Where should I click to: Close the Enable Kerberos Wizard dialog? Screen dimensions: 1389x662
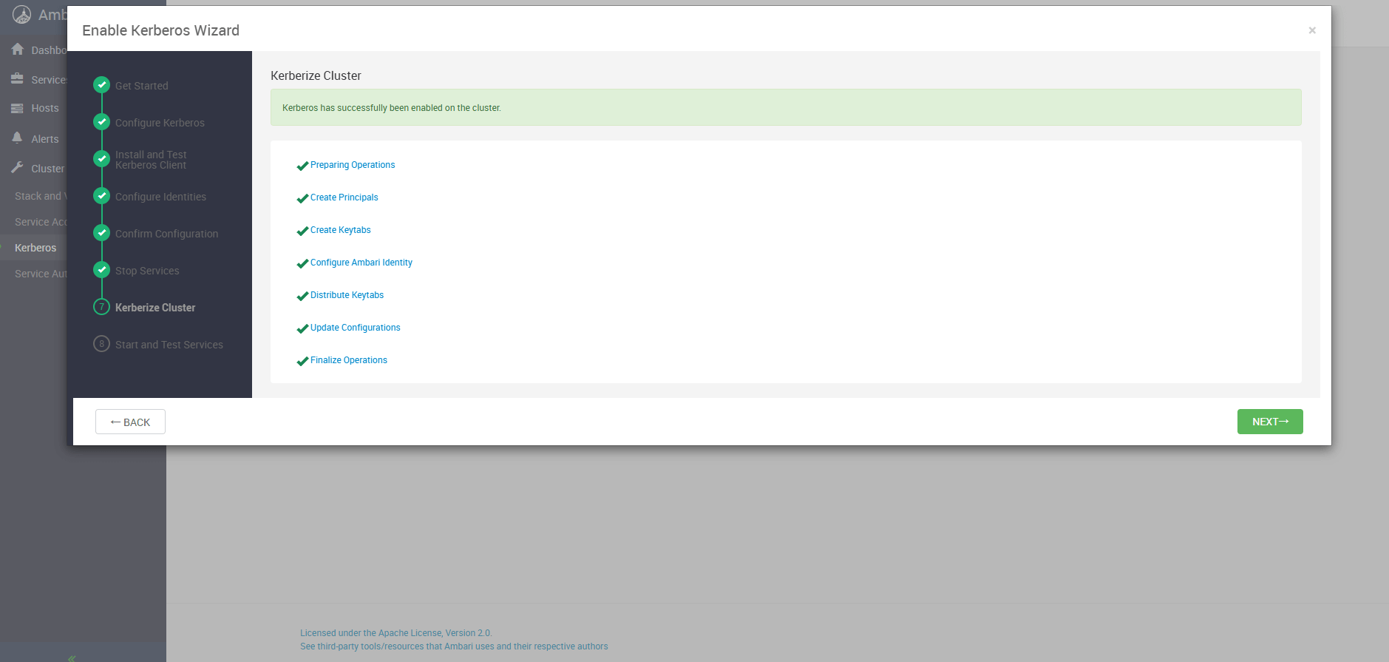coord(1312,30)
